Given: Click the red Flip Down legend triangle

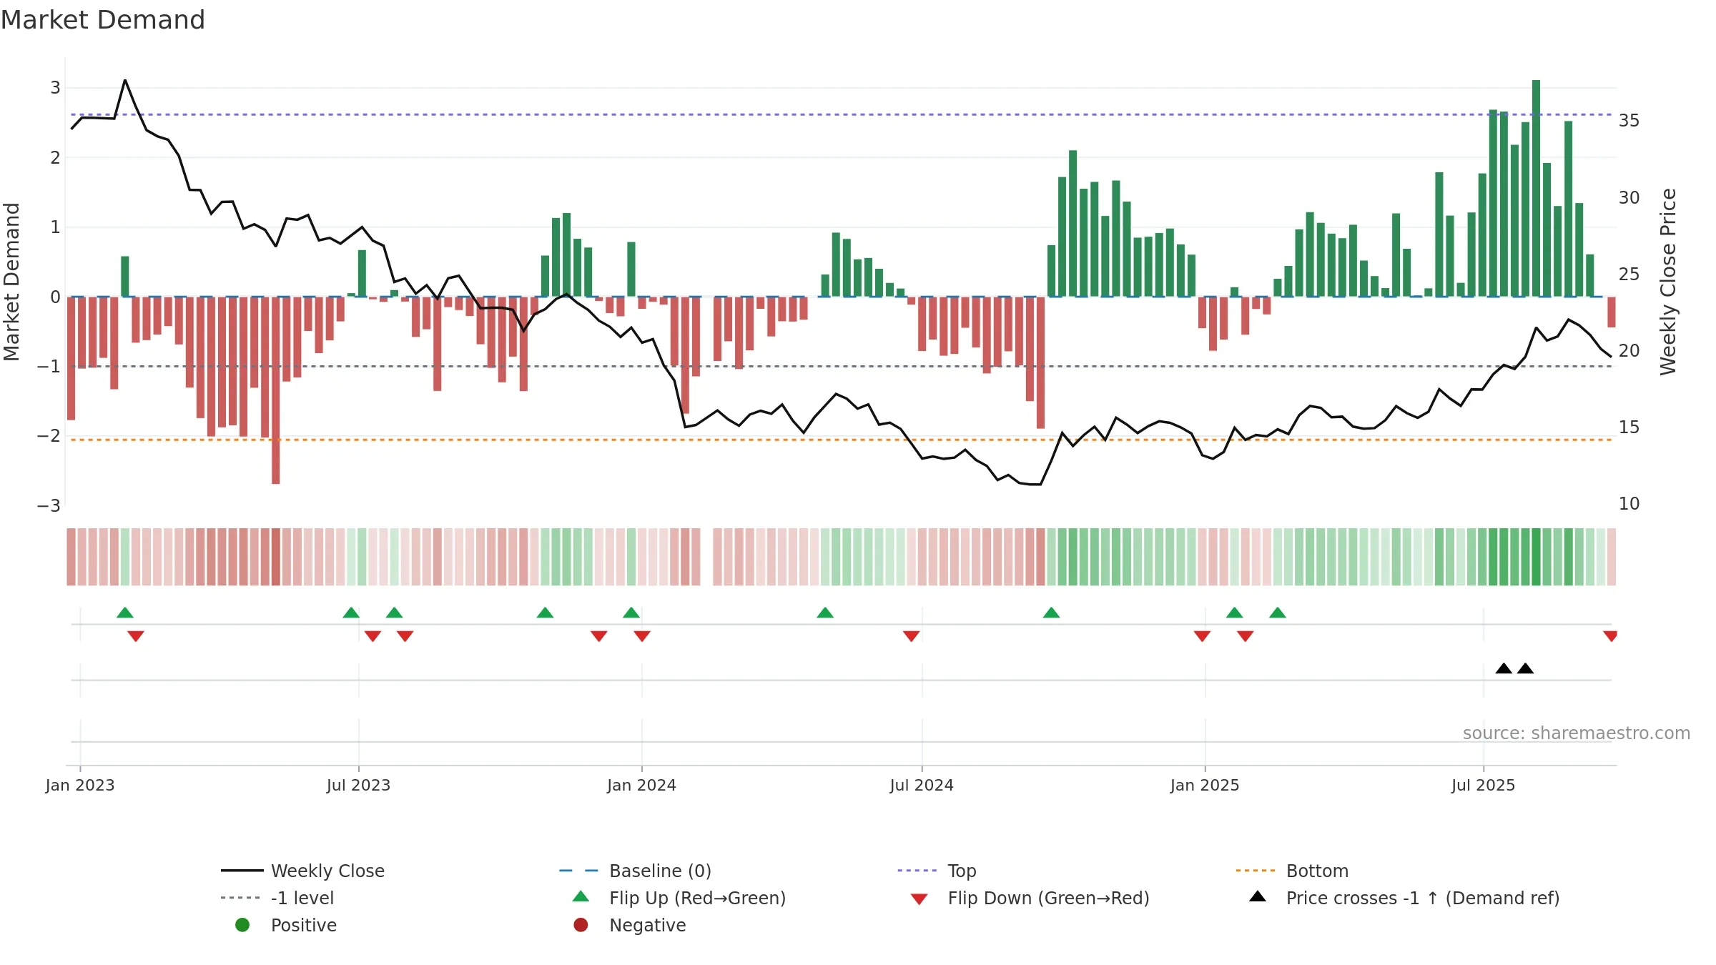Looking at the screenshot, I should (x=919, y=899).
